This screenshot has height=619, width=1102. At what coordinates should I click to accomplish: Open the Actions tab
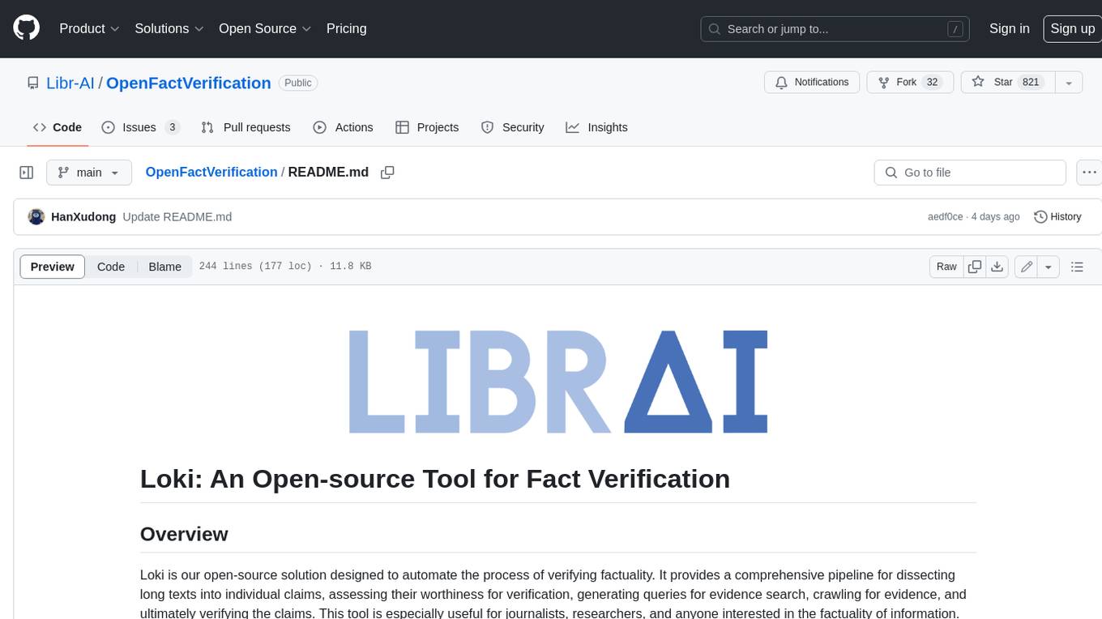343,127
